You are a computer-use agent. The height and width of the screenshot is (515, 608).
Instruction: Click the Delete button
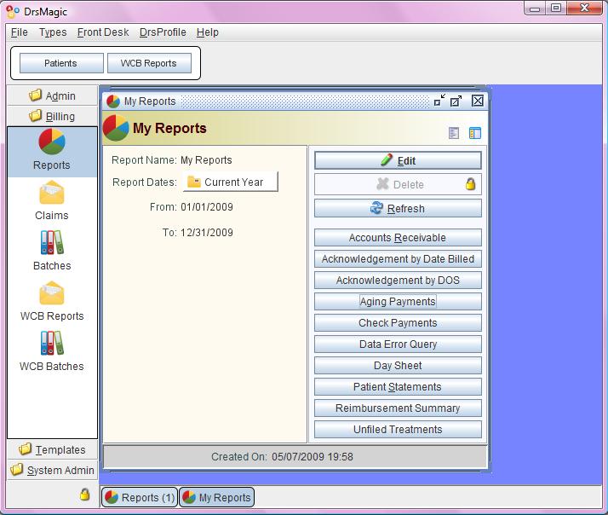tap(398, 184)
